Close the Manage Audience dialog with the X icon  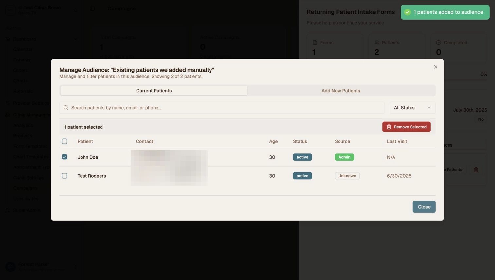[436, 67]
